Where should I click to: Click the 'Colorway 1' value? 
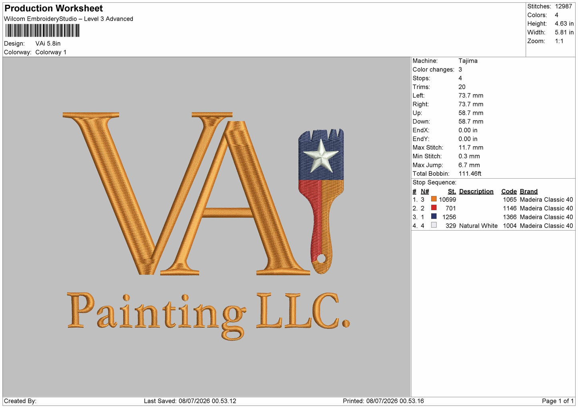tap(51, 52)
